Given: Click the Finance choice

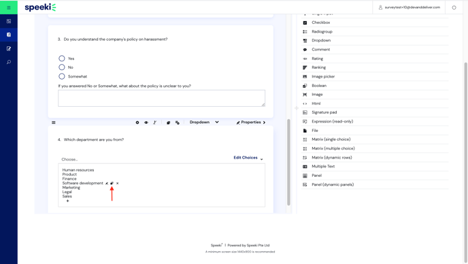Looking at the screenshot, I should pos(69,178).
